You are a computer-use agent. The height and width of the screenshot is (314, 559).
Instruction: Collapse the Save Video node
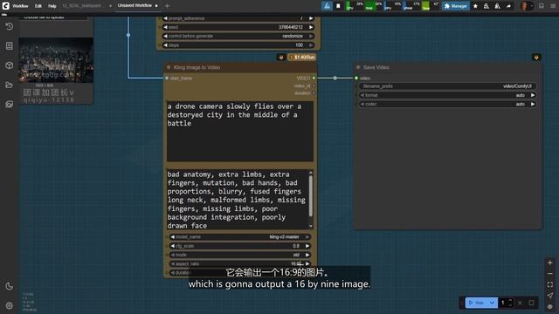358,67
